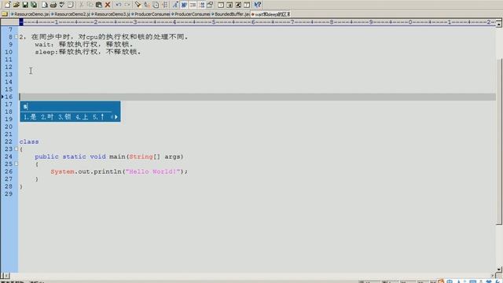Click the "Hello World!" string literal
Screen dimensions: 503x283
[152, 171]
